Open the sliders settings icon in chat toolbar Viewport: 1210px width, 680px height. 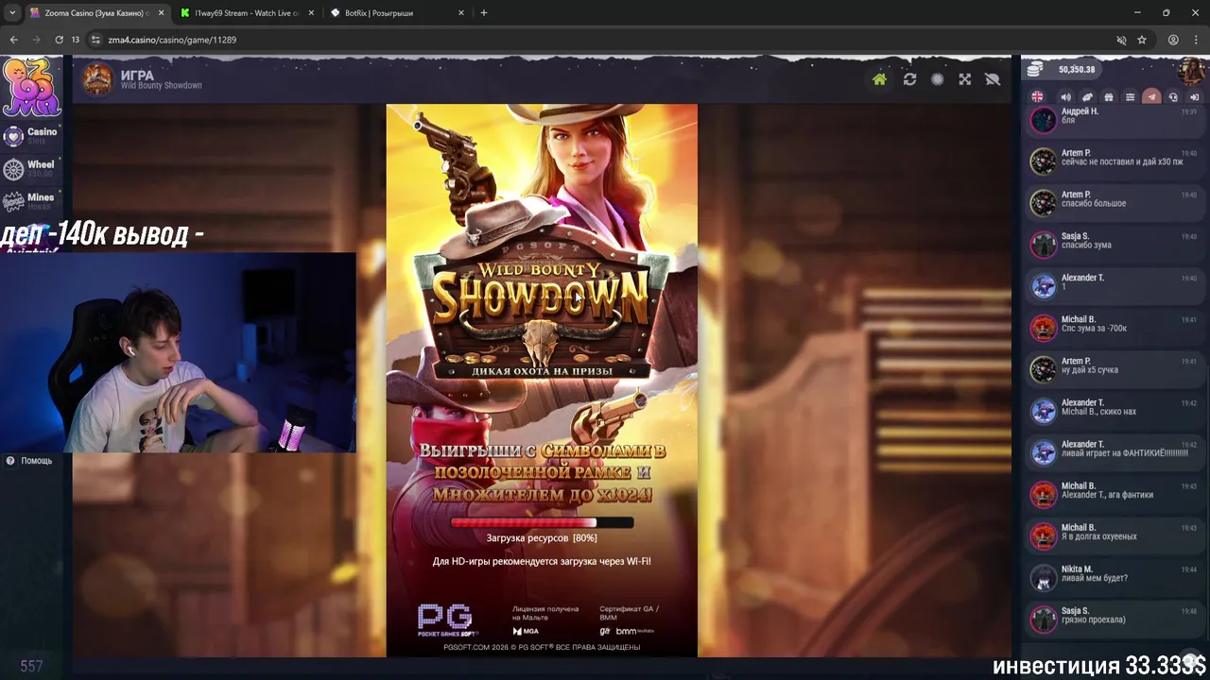pos(1130,97)
